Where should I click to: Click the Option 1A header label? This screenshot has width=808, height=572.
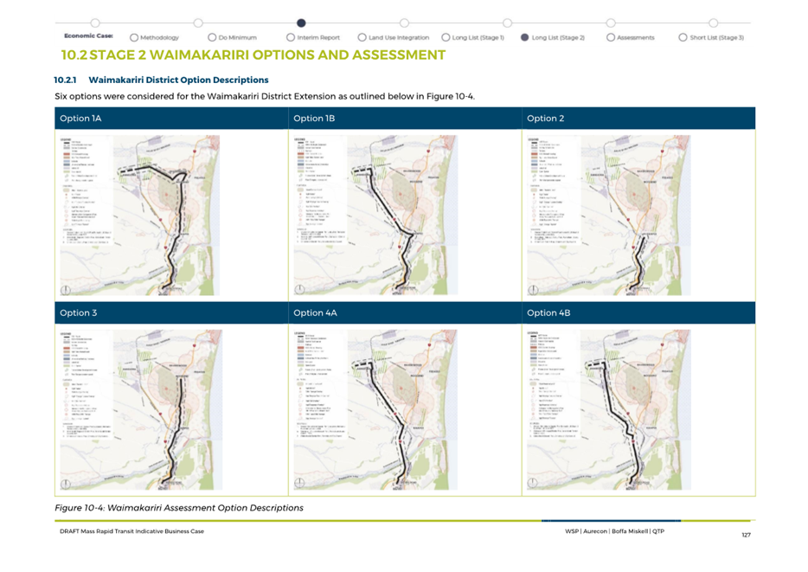tap(80, 119)
